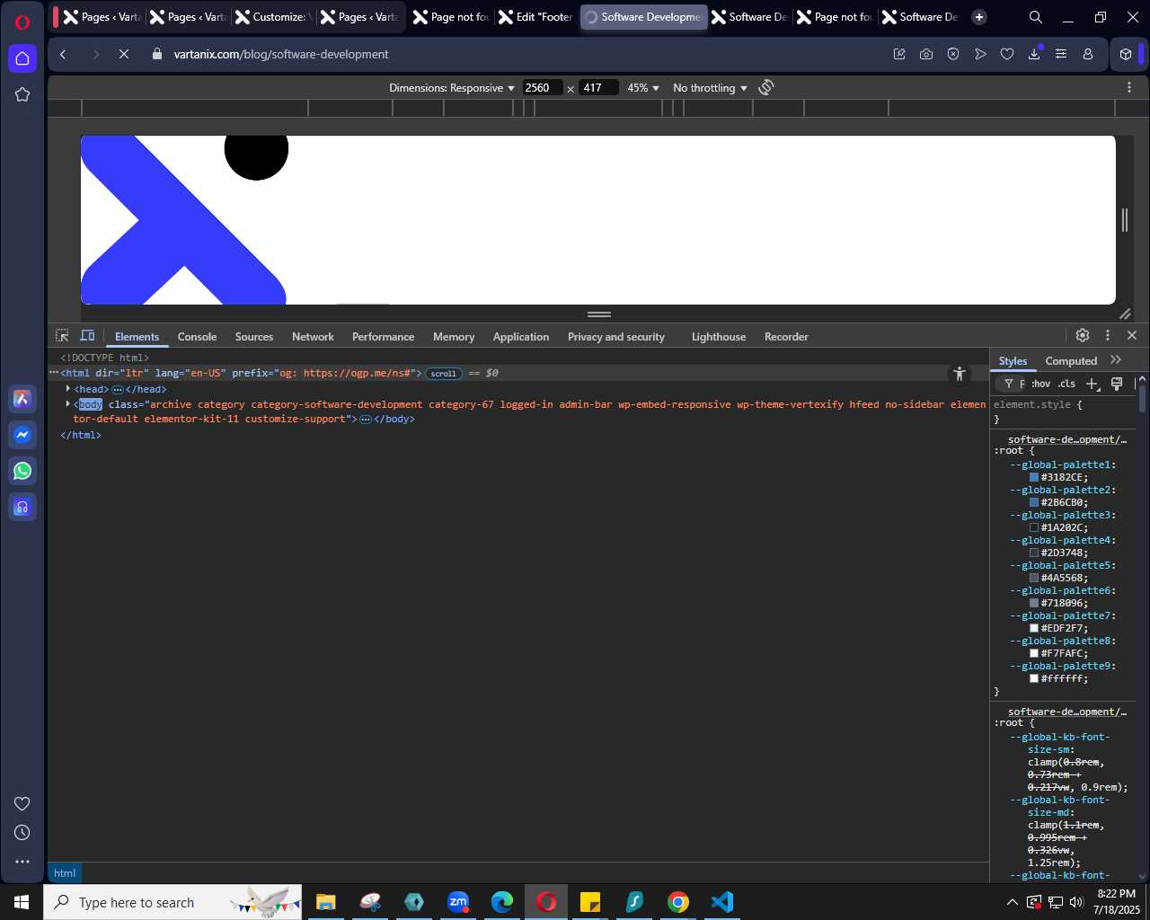
Task: Open profile account icon
Action: click(x=1088, y=54)
